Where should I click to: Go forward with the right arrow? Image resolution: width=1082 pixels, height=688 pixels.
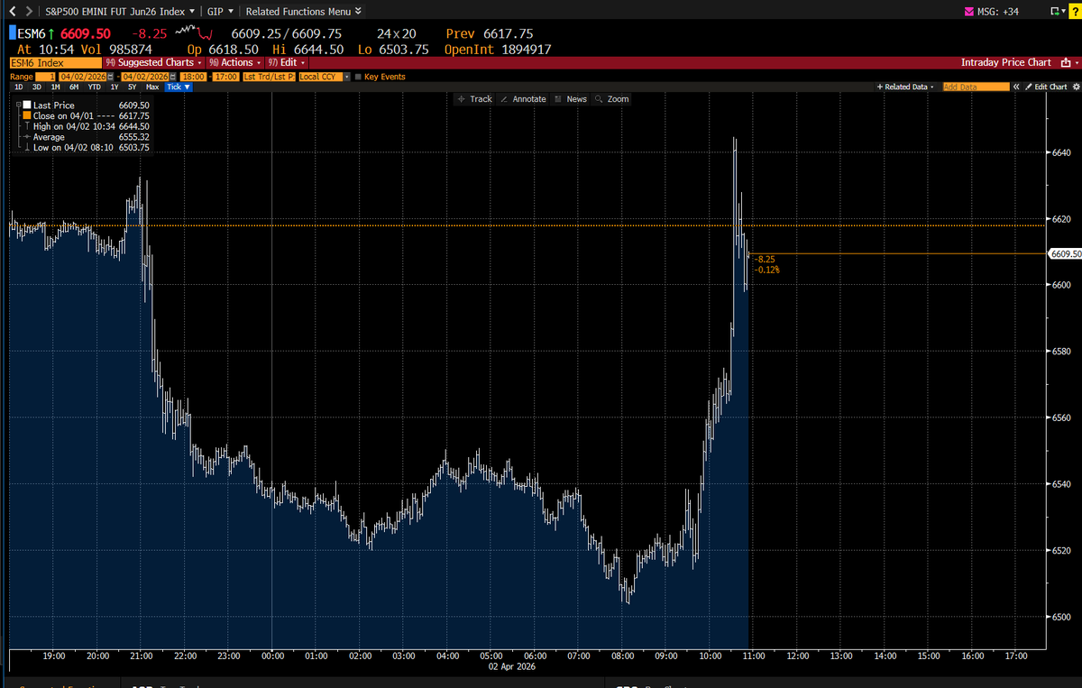[x=28, y=11]
